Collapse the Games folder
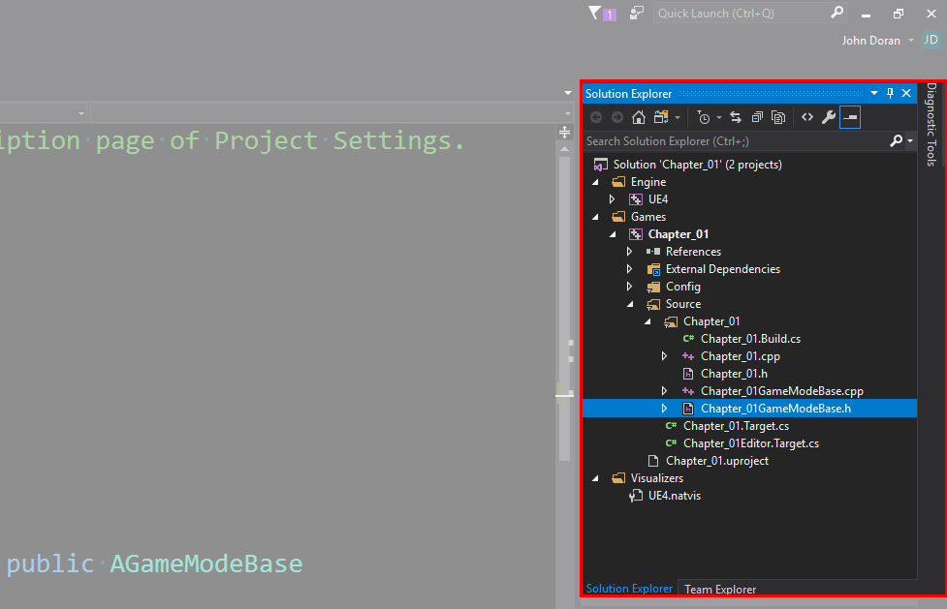947x609 pixels. coord(595,217)
